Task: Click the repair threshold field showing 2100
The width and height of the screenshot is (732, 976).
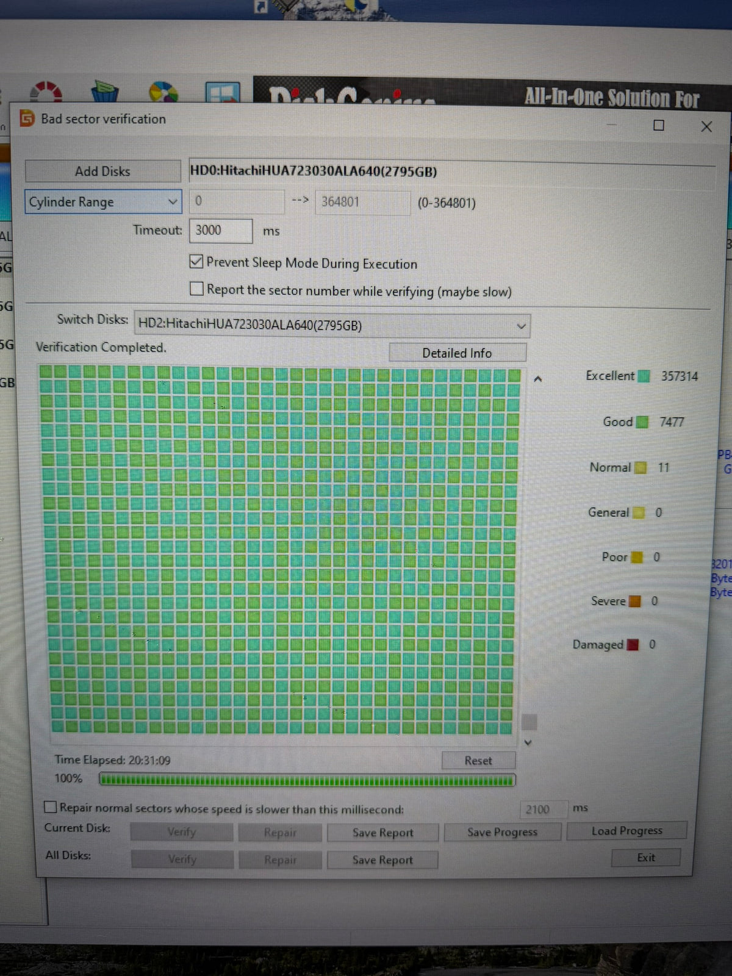Action: tap(543, 809)
